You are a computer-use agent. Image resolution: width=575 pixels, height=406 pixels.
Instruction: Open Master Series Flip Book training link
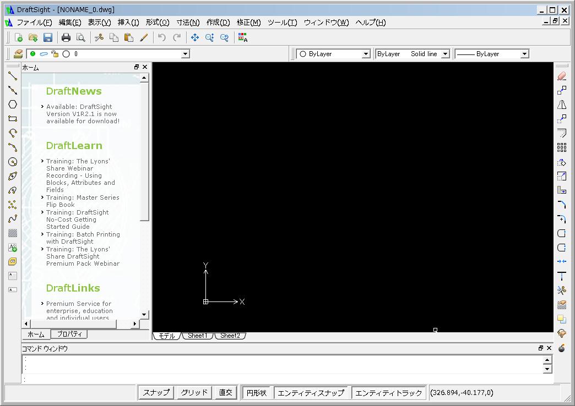click(83, 201)
